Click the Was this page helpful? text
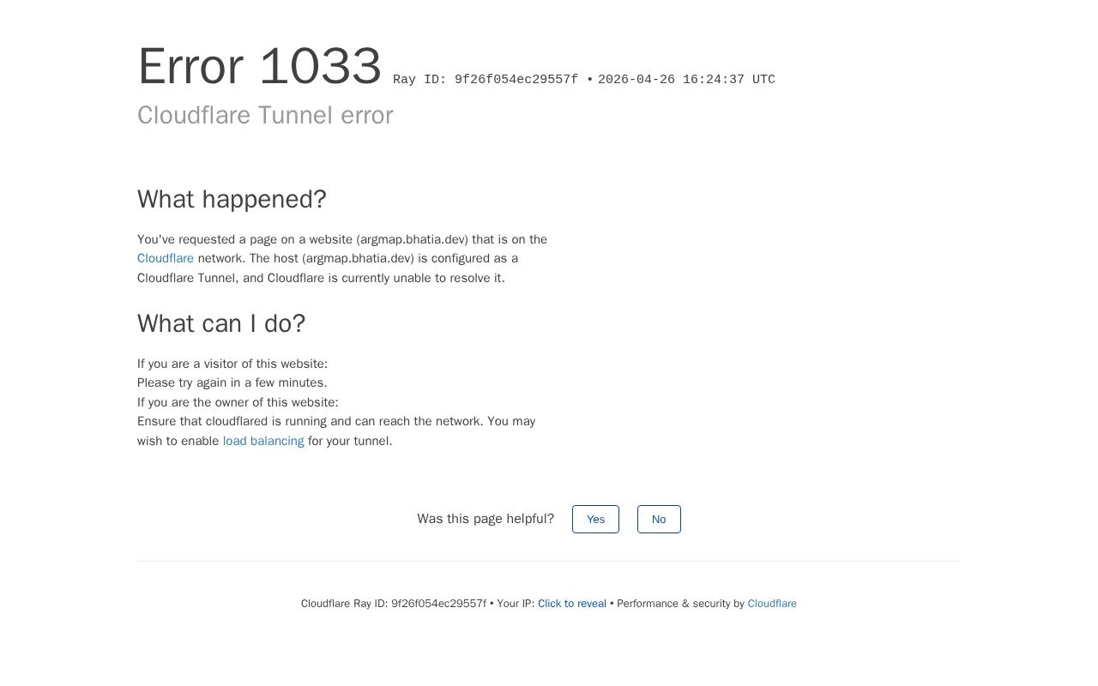 pos(486,519)
